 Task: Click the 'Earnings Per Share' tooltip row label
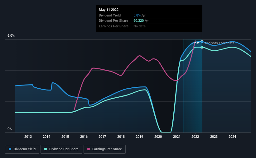point(114,26)
